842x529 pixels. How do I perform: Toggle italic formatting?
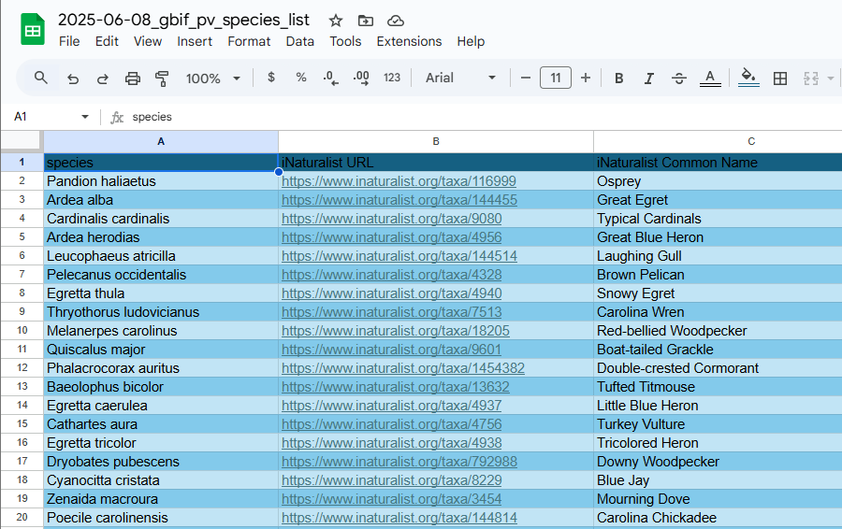[648, 79]
